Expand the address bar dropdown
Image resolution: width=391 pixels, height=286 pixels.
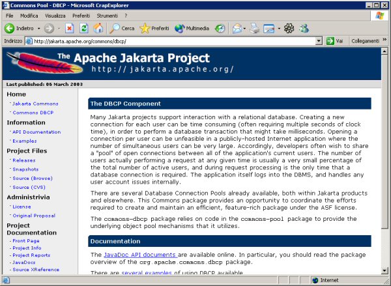pyautogui.click(x=319, y=41)
